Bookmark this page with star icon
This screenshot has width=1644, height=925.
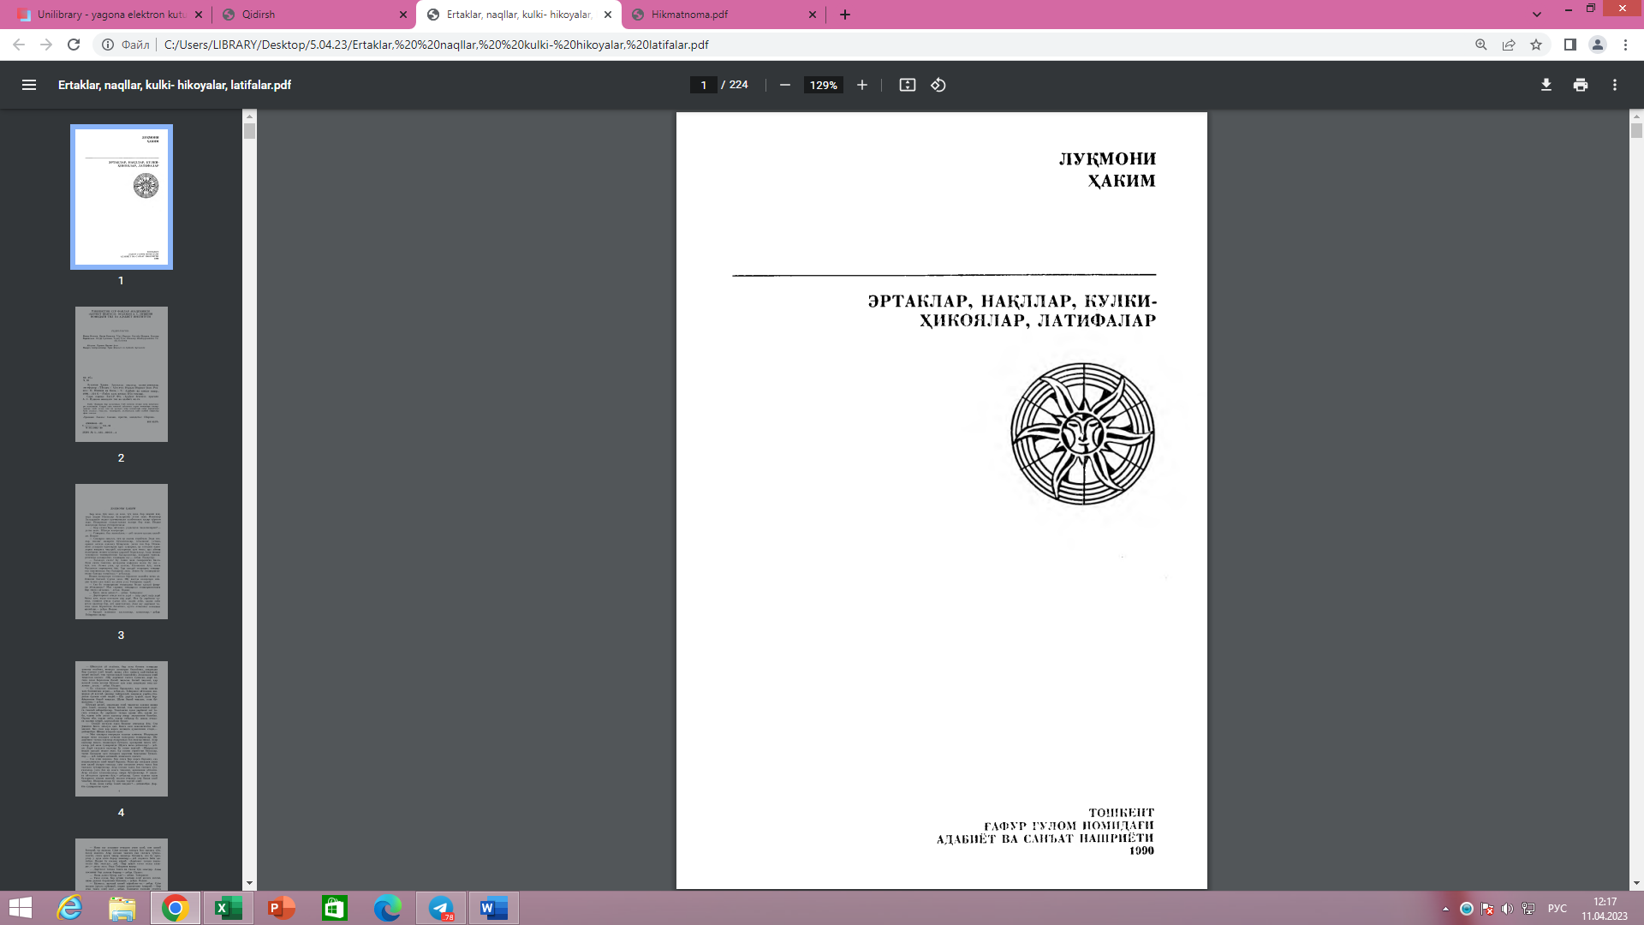pos(1536,45)
